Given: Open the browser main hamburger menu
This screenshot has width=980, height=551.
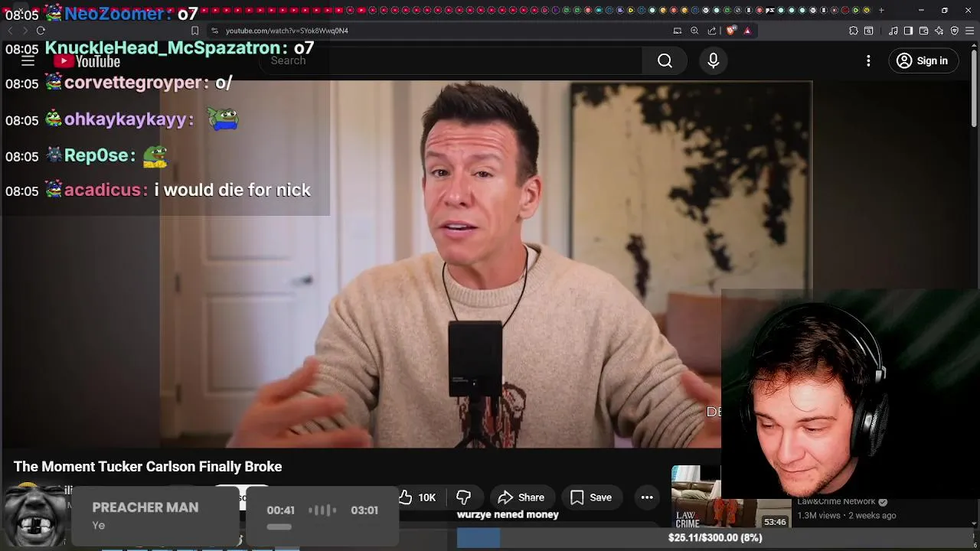Looking at the screenshot, I should [969, 31].
